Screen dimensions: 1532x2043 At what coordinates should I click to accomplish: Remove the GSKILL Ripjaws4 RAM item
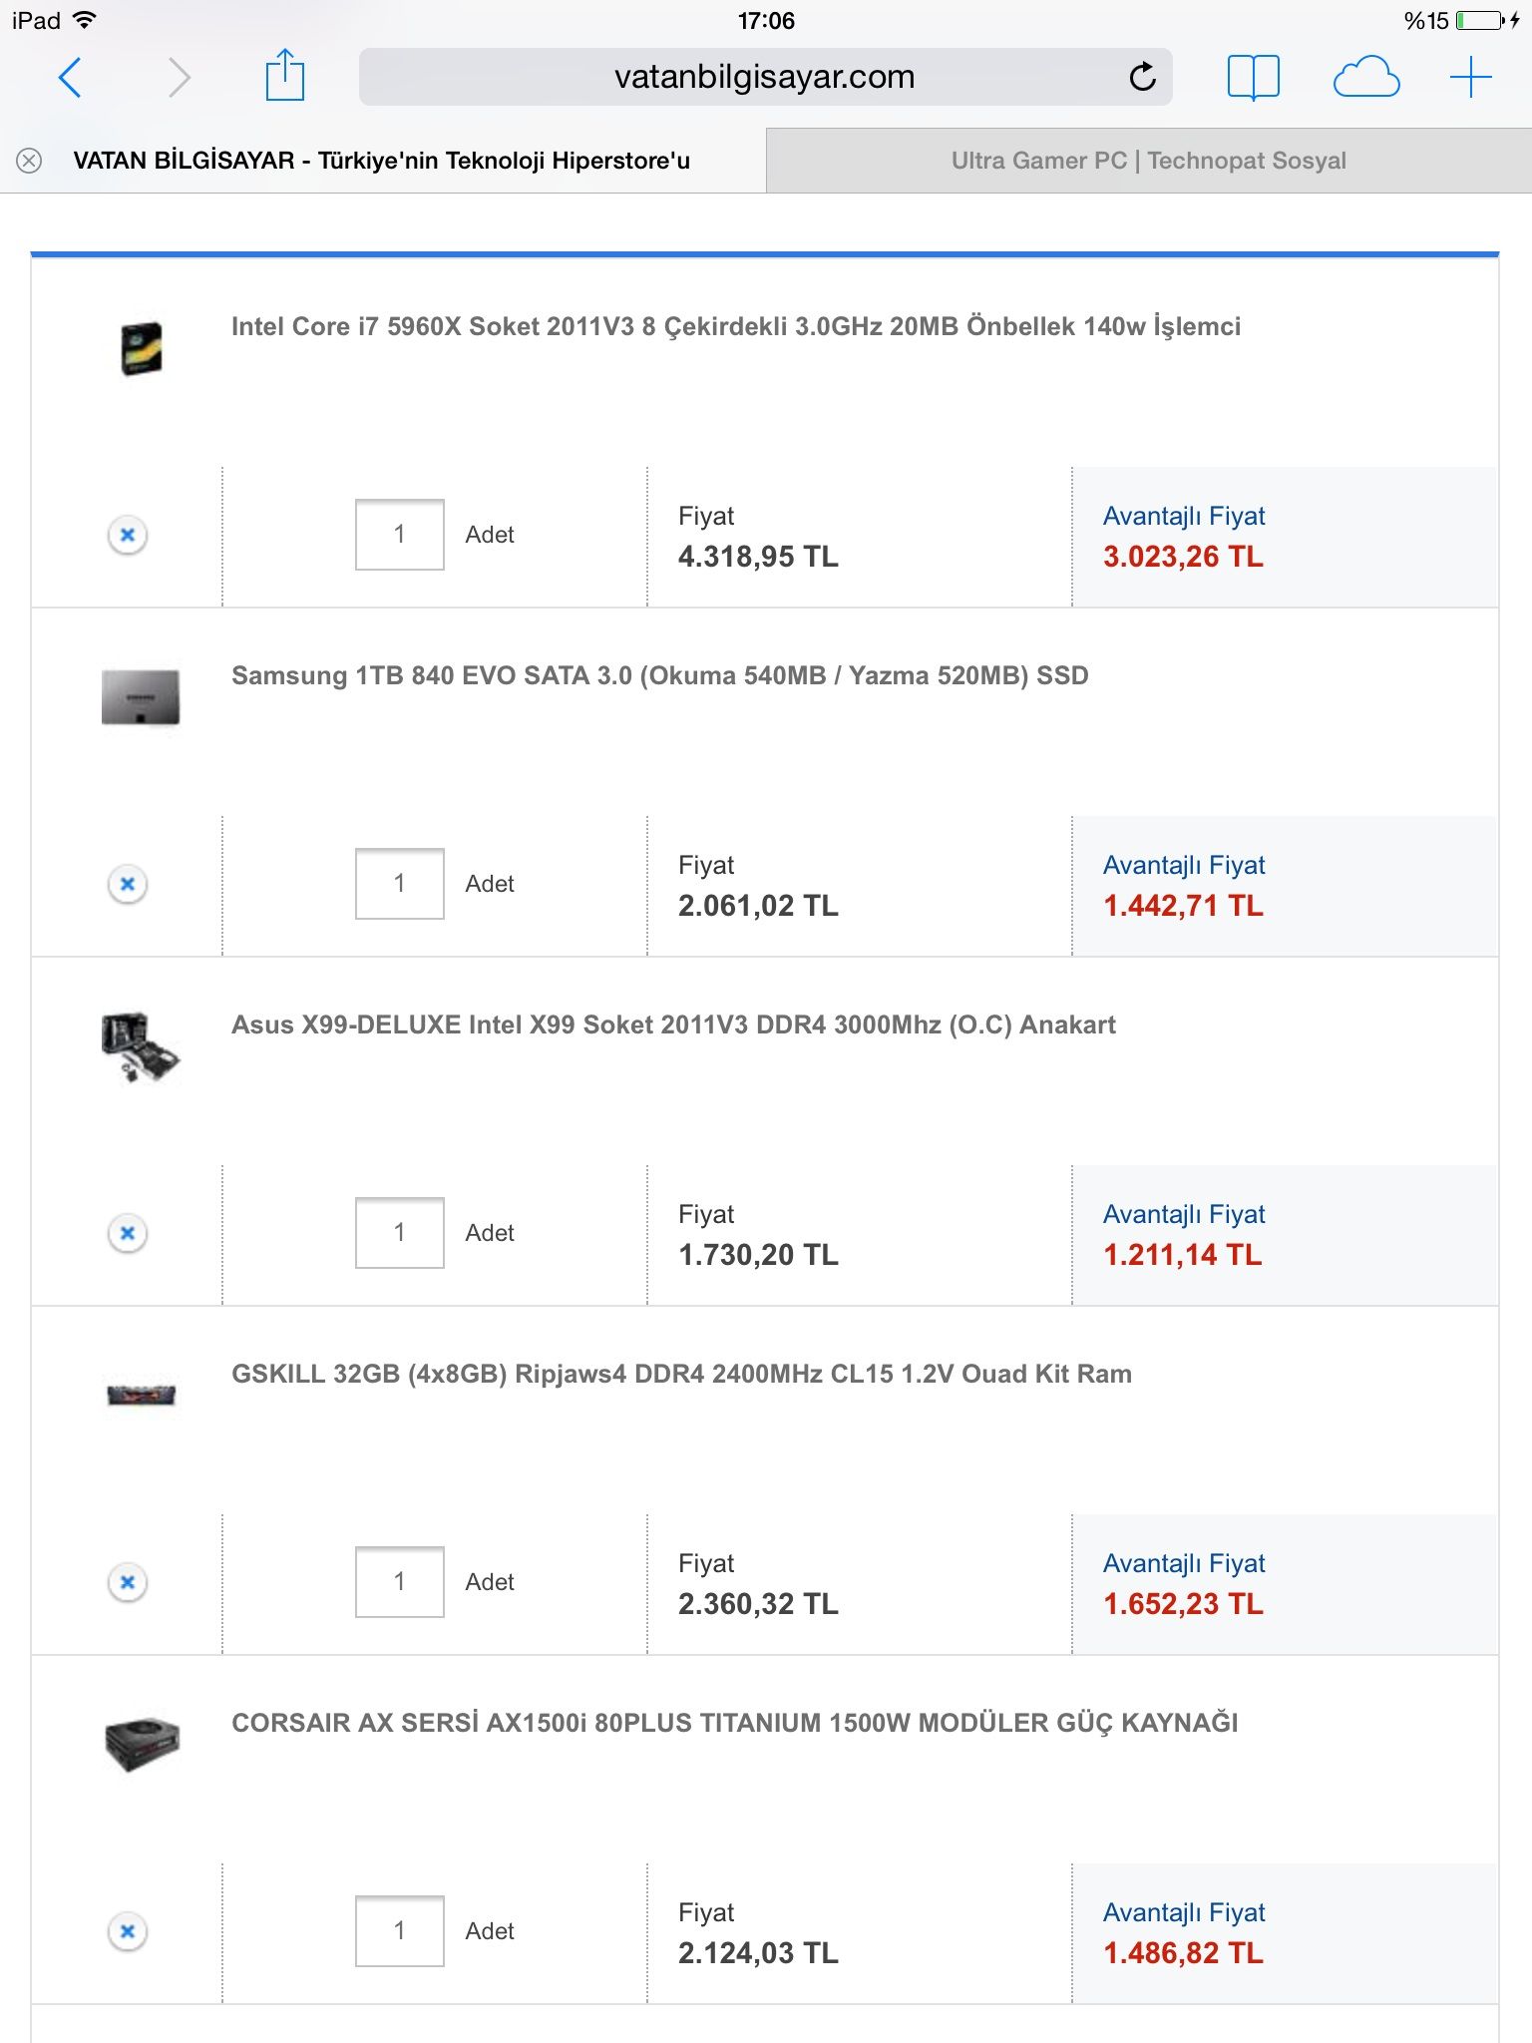[128, 1582]
